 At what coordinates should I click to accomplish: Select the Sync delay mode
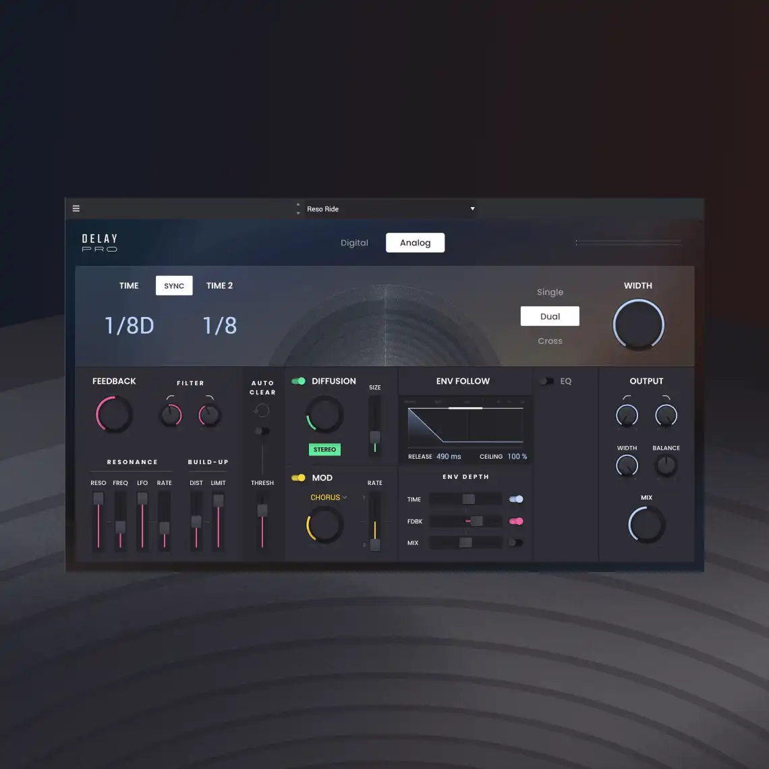(x=173, y=285)
